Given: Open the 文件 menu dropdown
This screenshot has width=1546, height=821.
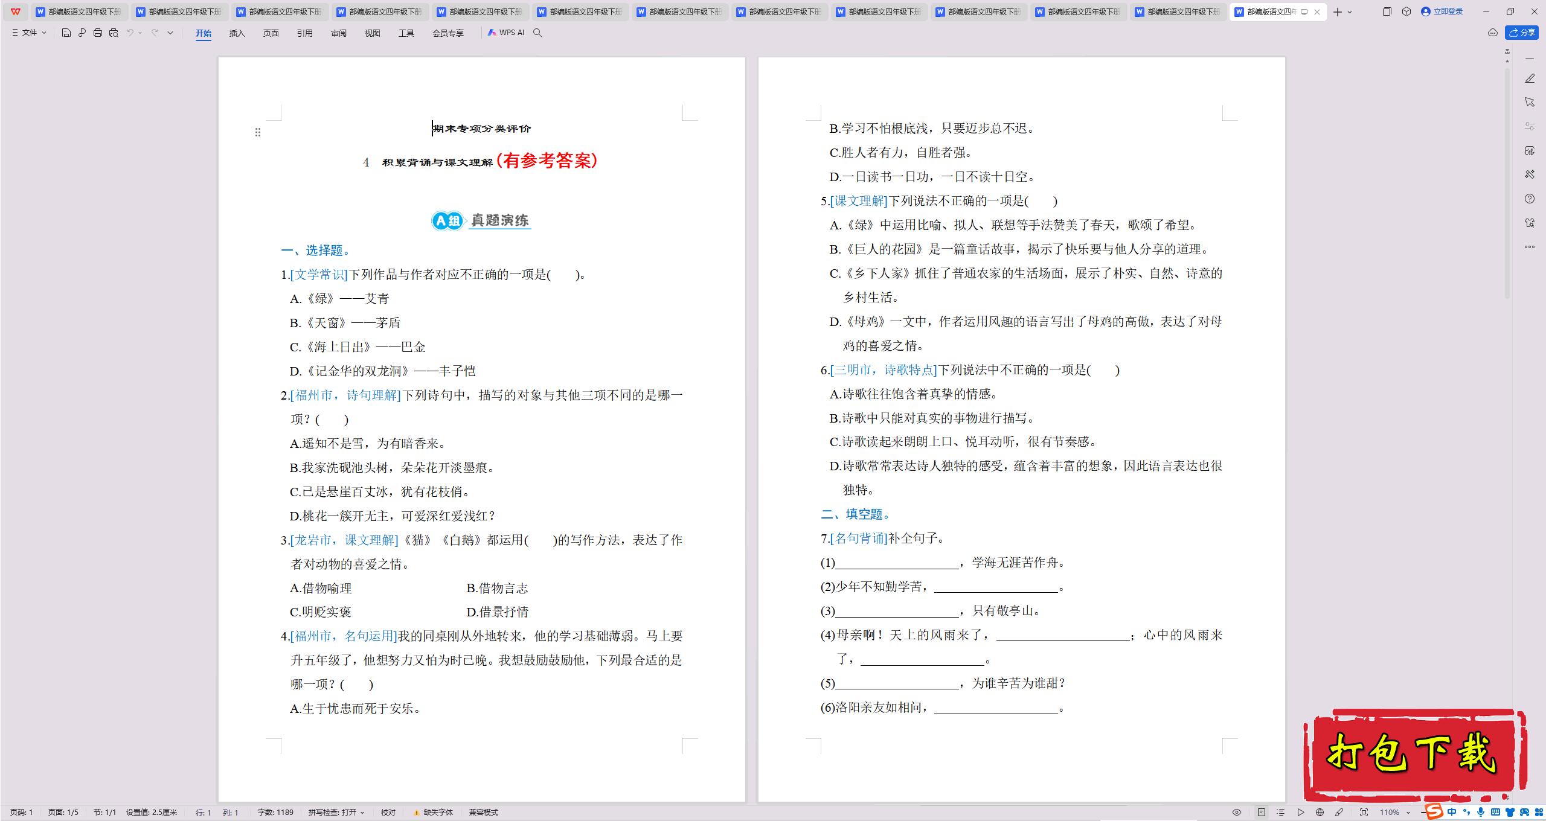Looking at the screenshot, I should 29,33.
